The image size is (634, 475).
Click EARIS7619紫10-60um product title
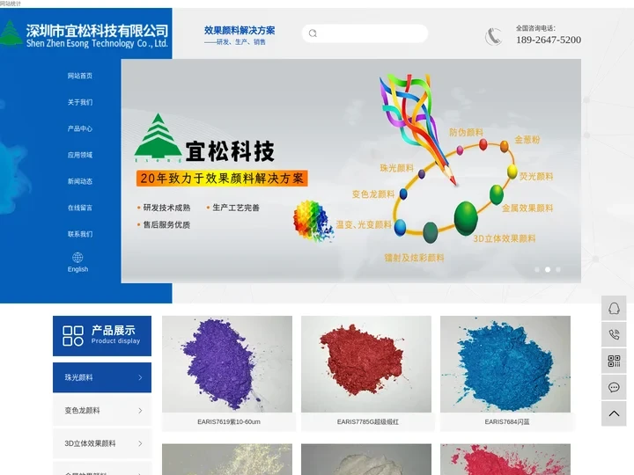(x=229, y=421)
